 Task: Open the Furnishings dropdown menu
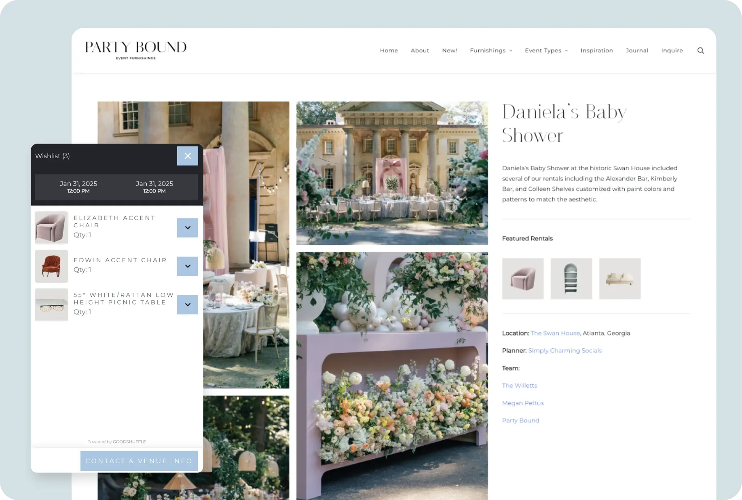coord(490,51)
